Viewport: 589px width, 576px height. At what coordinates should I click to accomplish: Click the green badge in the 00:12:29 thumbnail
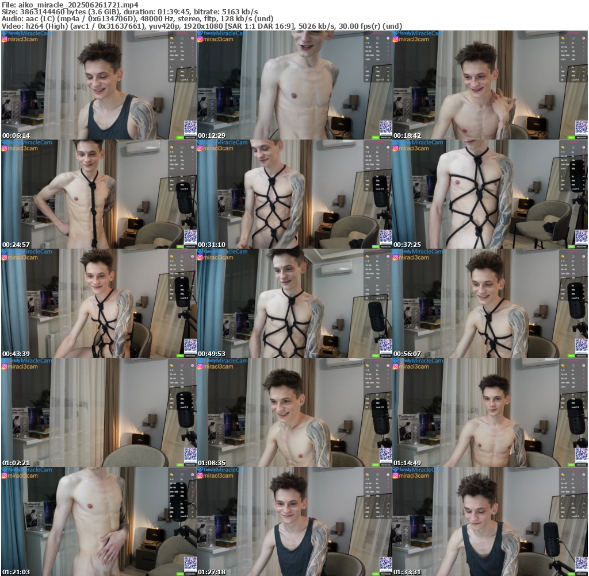(x=376, y=137)
